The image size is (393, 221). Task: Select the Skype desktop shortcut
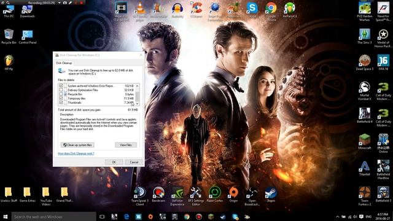click(252, 10)
